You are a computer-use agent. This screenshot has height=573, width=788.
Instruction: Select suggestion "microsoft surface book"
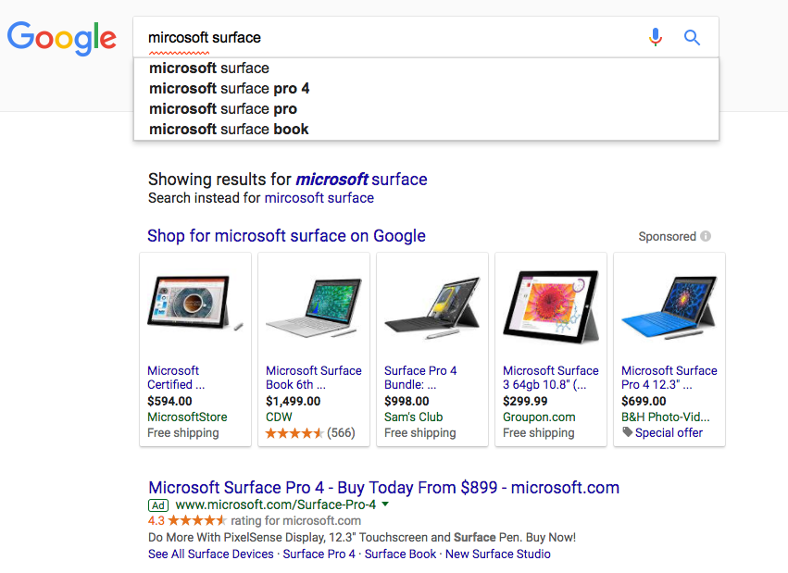pyautogui.click(x=426, y=129)
